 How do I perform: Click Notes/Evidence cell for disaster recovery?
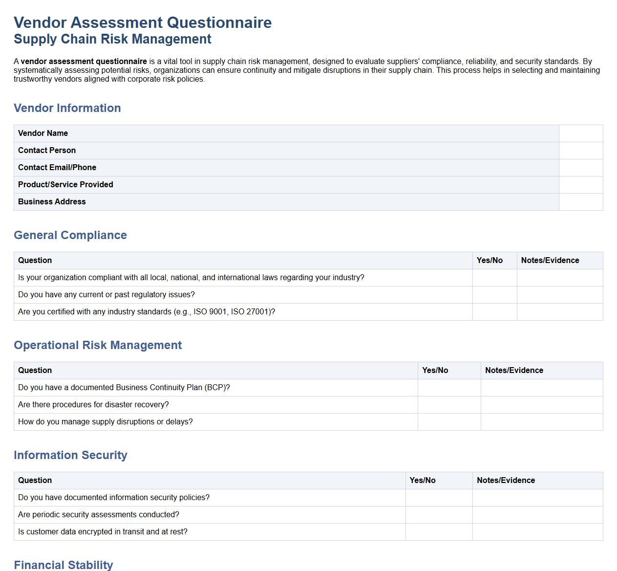click(542, 404)
